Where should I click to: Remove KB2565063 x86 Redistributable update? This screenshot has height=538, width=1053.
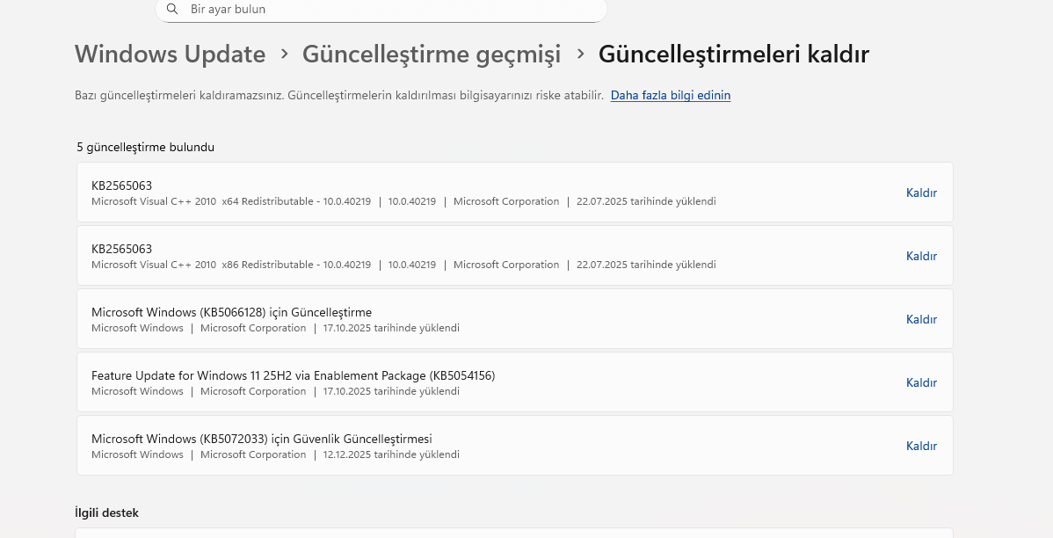click(920, 256)
